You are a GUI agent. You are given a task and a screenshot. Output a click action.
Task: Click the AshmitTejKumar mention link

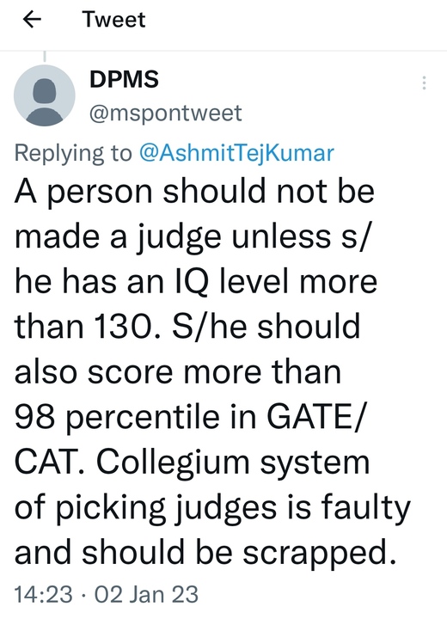click(236, 153)
